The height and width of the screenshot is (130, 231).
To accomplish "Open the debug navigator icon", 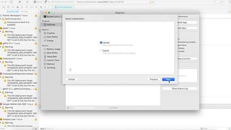I will tap(27, 7).
